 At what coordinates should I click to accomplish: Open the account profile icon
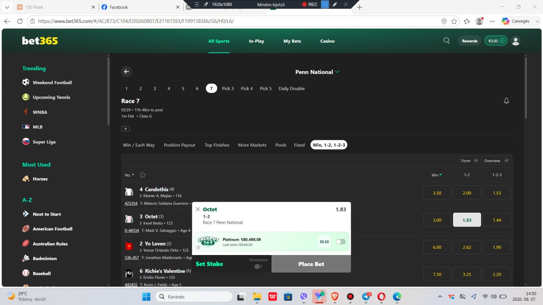coord(516,41)
